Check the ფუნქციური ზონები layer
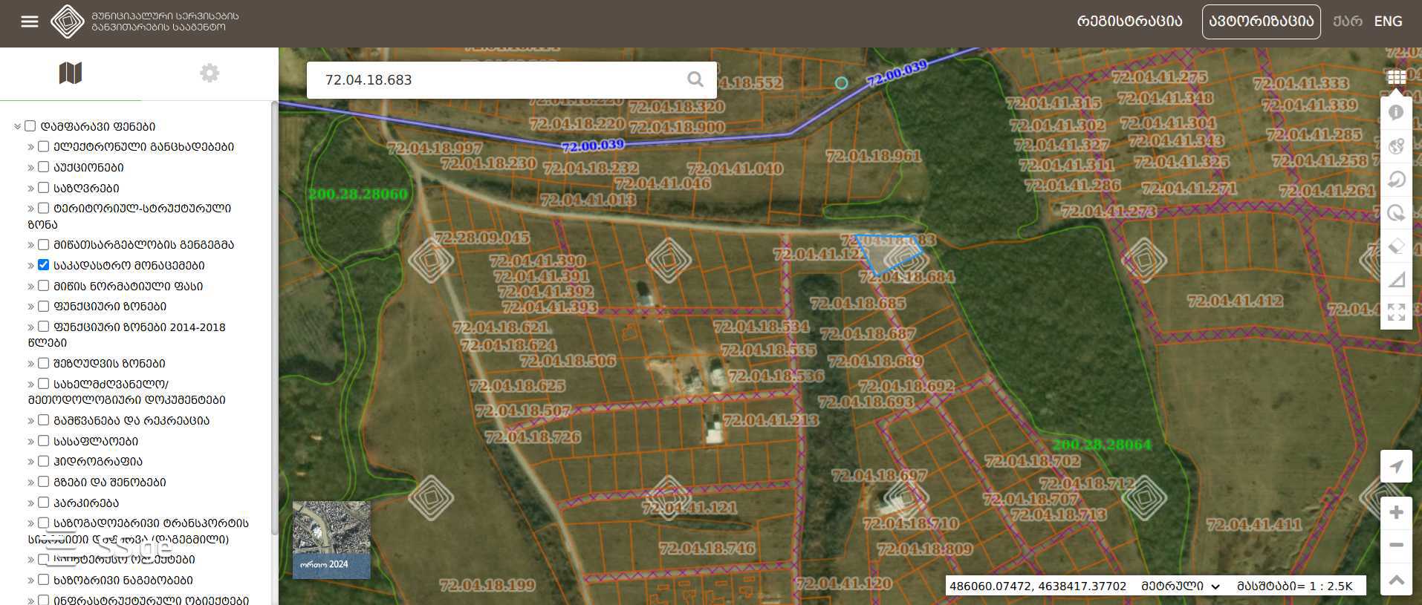Screen dimensions: 1422x605 coord(44,306)
